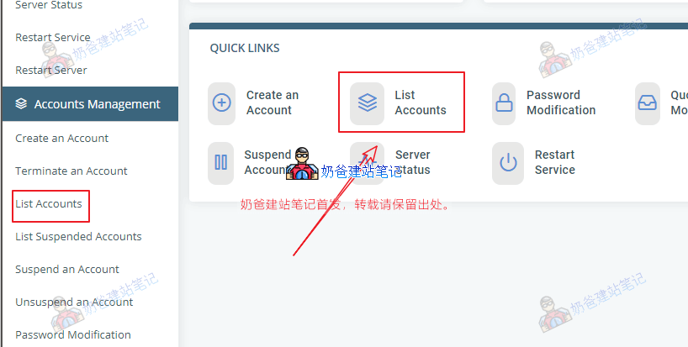Click the Server Status pulse icon tile
This screenshot has width=688, height=347.
[368, 162]
